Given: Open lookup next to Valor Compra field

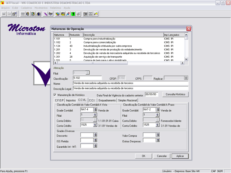Looking at the screenshot, I should (158, 135).
